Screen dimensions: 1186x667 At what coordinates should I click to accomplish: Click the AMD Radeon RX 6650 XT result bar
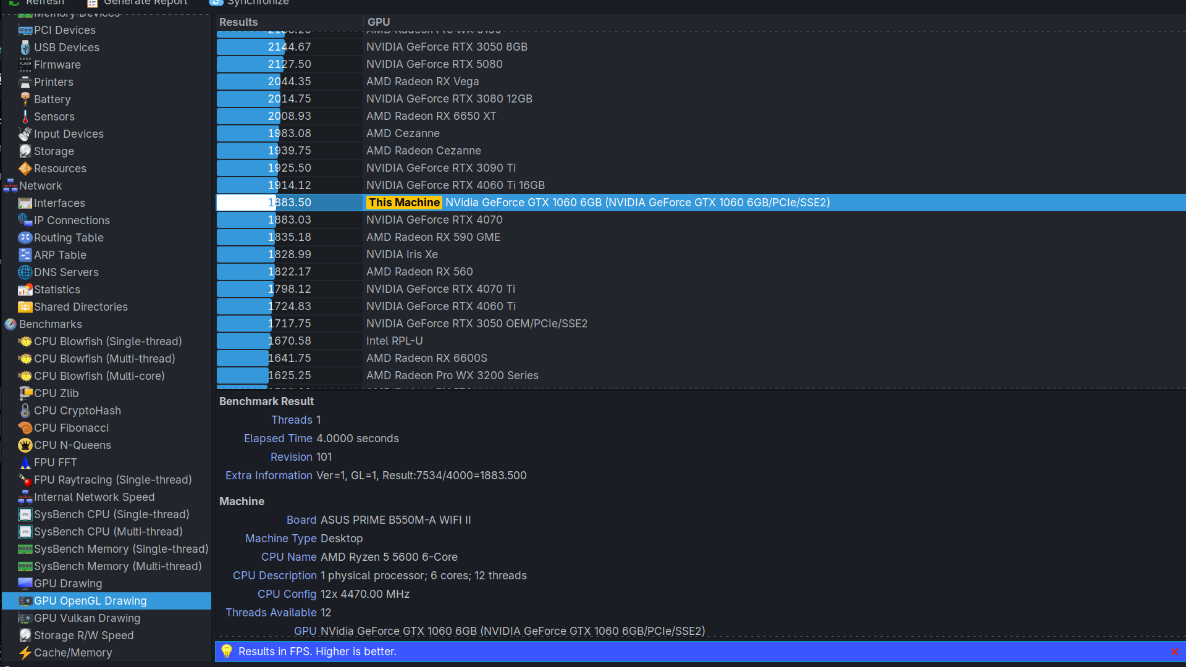pos(247,116)
